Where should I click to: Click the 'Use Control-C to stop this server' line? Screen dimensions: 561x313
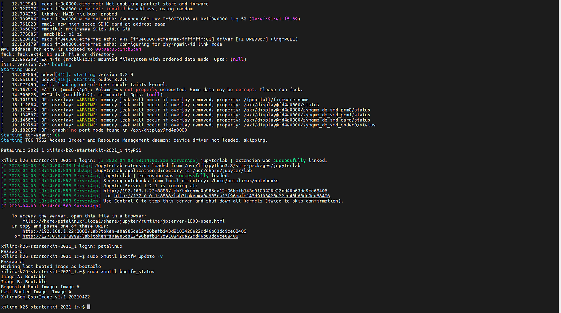(x=223, y=201)
